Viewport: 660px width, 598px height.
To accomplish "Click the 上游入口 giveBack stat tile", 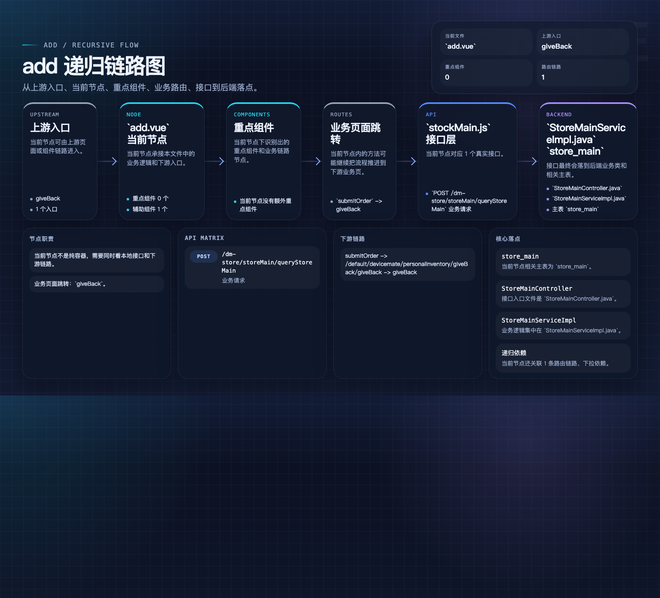I will pyautogui.click(x=582, y=42).
